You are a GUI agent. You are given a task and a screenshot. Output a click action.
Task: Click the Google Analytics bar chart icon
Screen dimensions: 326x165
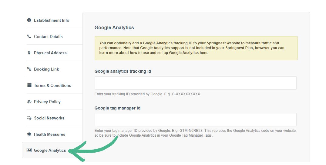pos(29,150)
